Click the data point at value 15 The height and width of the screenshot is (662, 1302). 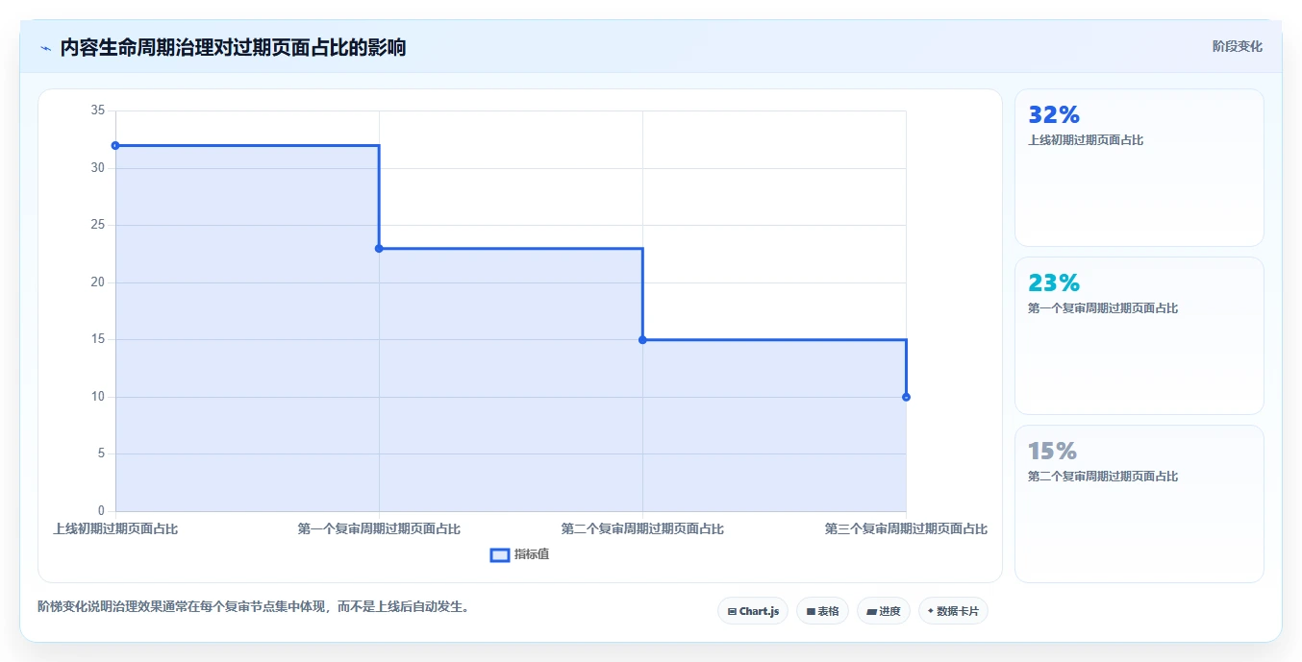coord(642,340)
